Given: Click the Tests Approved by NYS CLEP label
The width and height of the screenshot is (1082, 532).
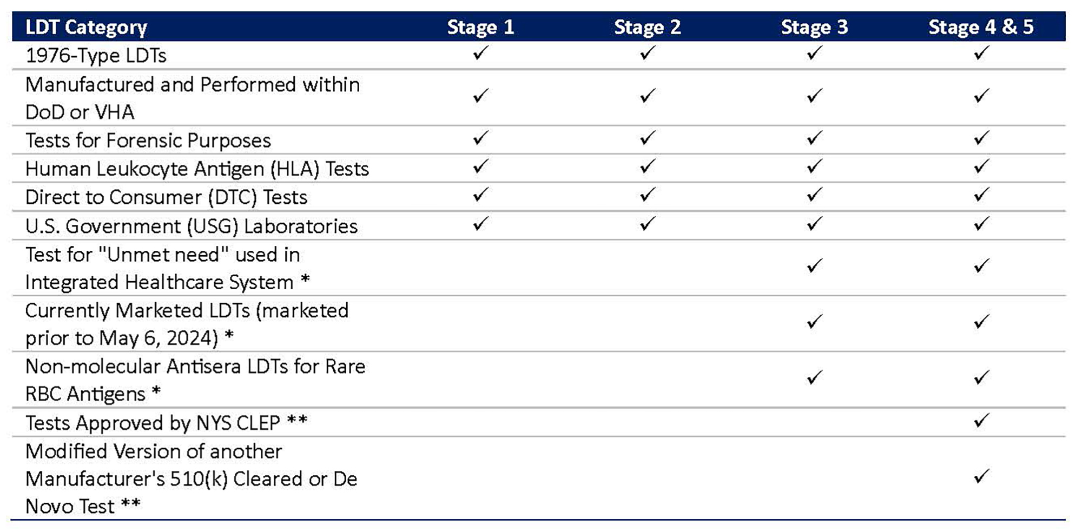Looking at the screenshot, I should tap(166, 423).
